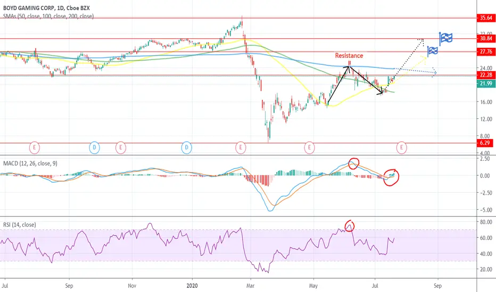The image size is (496, 292).
Task: Click the 22.28 price line label
Action: point(486,75)
